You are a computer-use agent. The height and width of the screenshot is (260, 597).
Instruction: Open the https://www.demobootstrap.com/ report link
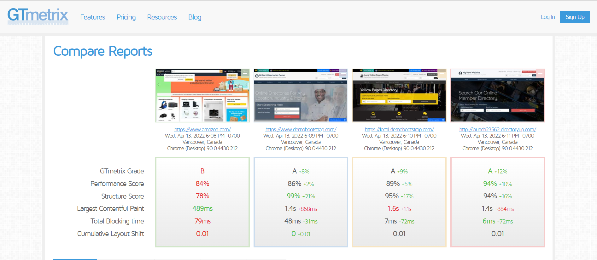301,129
